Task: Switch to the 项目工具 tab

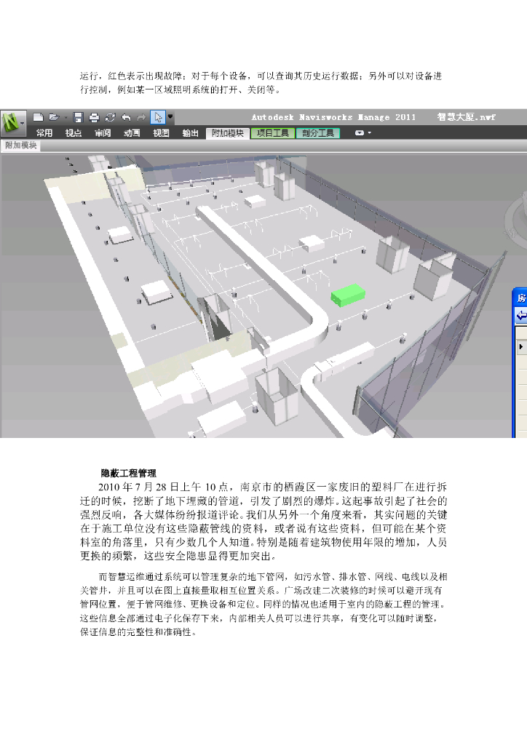Action: [x=273, y=133]
